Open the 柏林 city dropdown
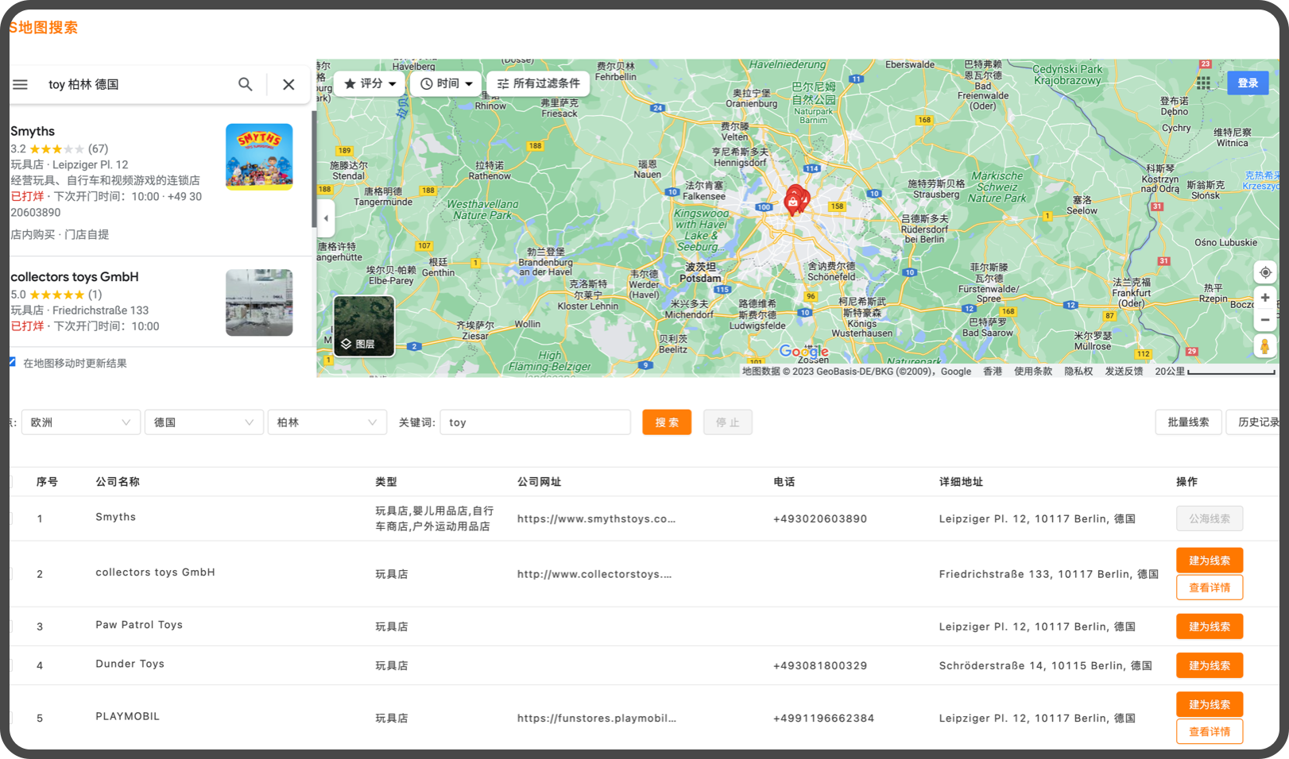The width and height of the screenshot is (1289, 759). click(x=327, y=422)
